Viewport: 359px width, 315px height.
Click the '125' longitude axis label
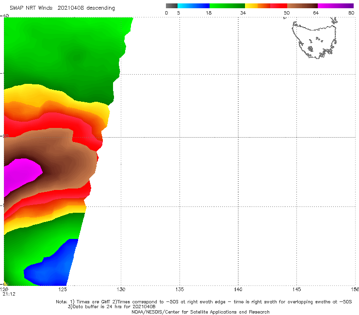coord(63,289)
